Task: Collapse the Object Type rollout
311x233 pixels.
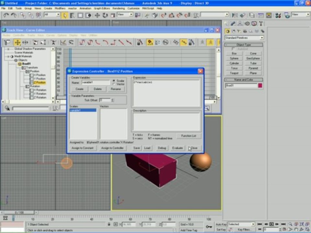Action: click(244, 45)
